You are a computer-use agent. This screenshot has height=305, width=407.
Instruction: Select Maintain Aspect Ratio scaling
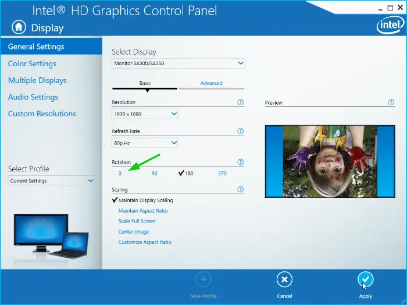143,211
